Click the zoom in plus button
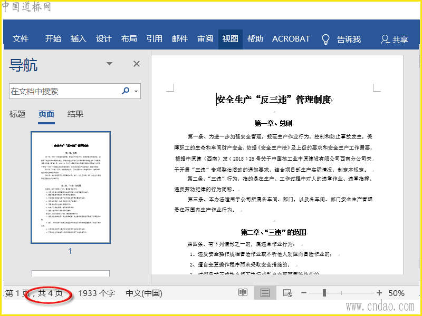Viewport: 422px width, 316px height. coord(379,293)
